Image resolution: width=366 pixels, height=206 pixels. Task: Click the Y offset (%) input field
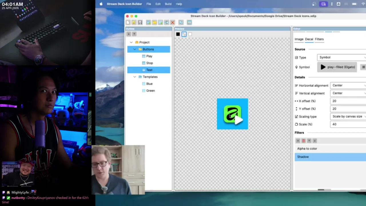[348, 109]
